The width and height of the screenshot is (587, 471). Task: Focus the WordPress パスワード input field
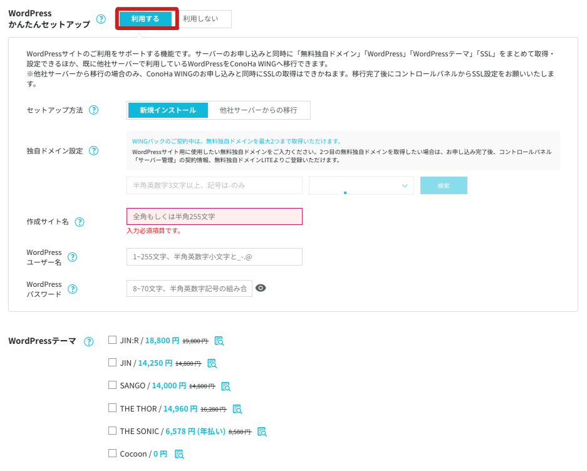pos(189,288)
